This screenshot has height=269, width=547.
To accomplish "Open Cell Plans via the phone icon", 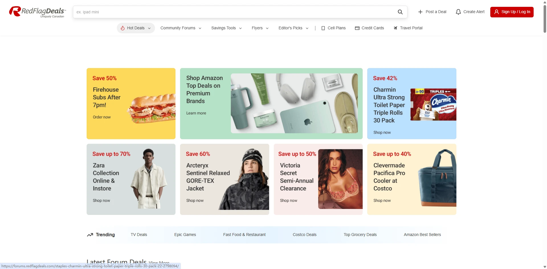I will click(x=323, y=28).
